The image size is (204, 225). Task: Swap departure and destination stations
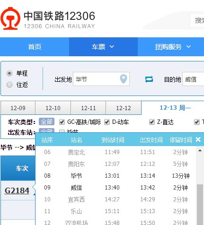coord(149,79)
